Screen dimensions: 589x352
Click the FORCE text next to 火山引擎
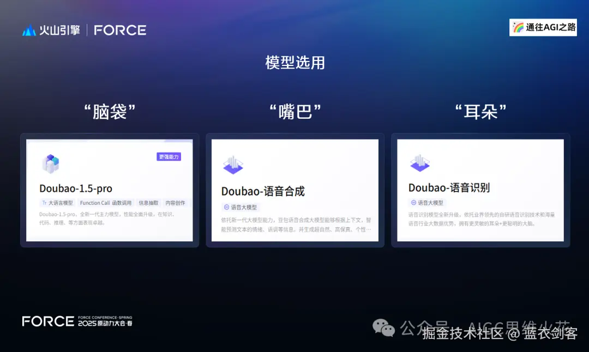point(120,30)
